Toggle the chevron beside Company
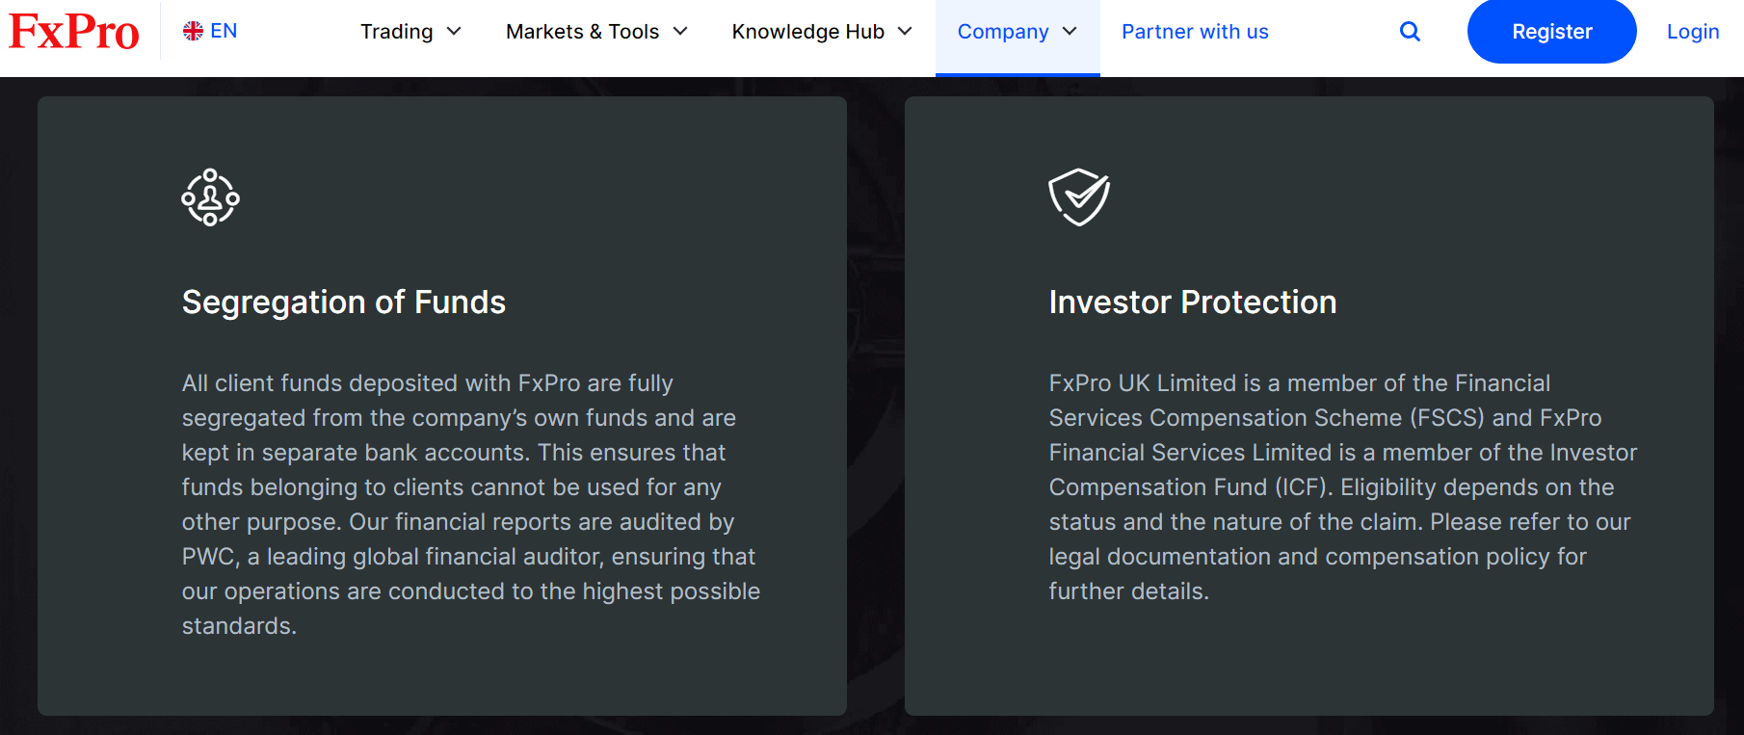 1070,32
